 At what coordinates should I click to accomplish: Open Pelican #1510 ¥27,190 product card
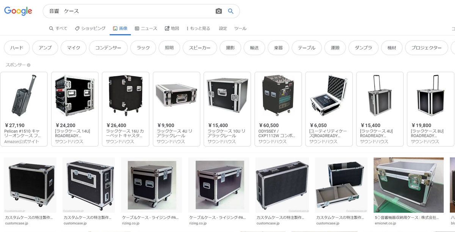point(24,109)
